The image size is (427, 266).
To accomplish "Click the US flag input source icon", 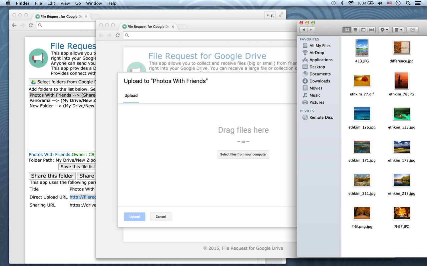I will click(389, 3).
